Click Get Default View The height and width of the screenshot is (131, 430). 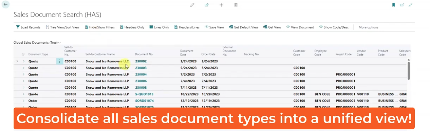click(244, 27)
